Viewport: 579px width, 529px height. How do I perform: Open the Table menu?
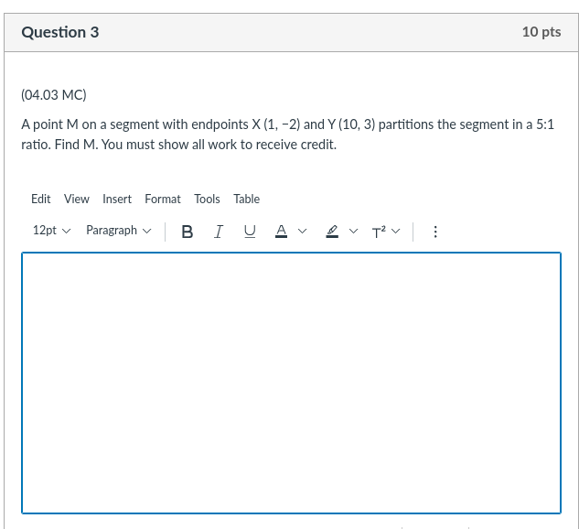pos(247,200)
